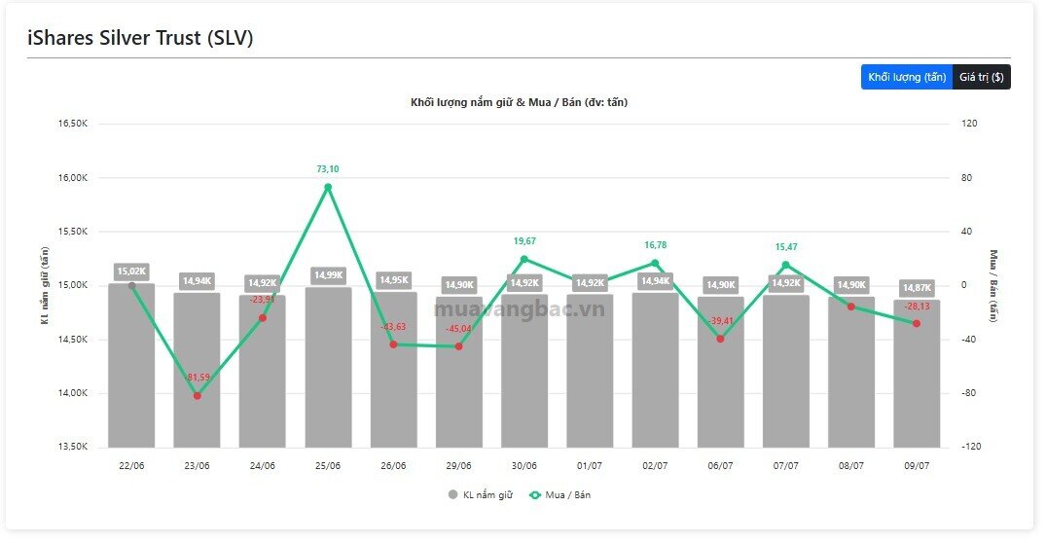Select the 15,47 data point on 07/07
This screenshot has height=543, width=1046.
coord(785,265)
